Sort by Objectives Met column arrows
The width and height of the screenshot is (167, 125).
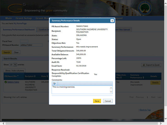point(121,78)
